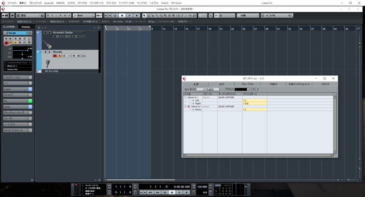Collapse the Mono In 1 bus row

click(186, 107)
